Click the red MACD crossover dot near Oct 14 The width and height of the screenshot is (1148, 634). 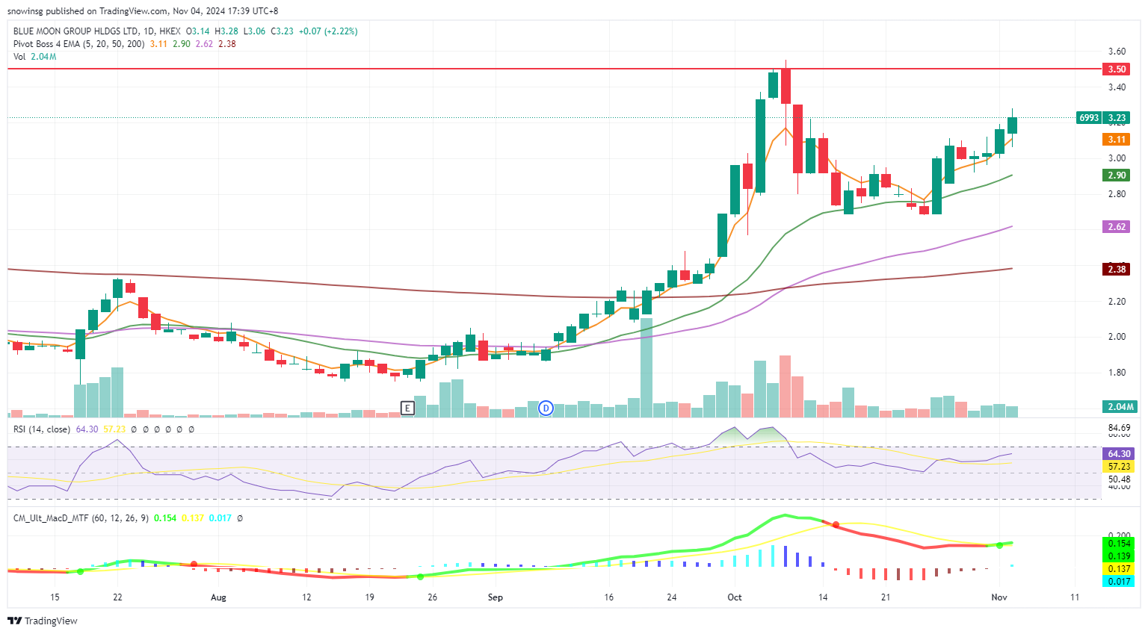[836, 525]
